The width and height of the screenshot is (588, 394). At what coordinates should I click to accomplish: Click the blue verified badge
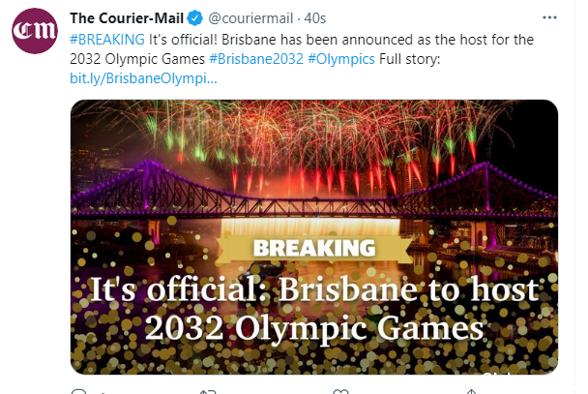click(x=195, y=18)
